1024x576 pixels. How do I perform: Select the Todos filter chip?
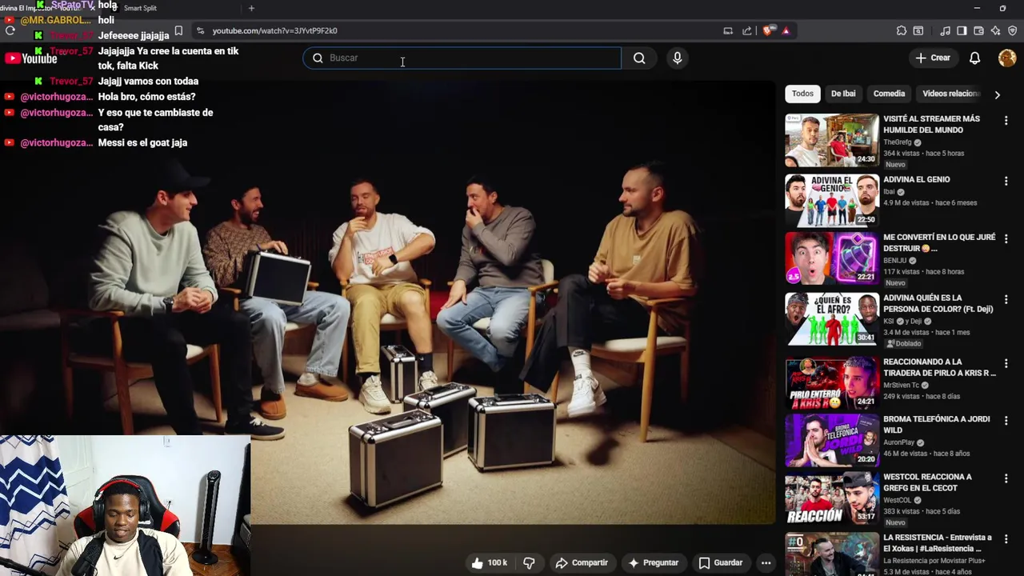pos(802,94)
